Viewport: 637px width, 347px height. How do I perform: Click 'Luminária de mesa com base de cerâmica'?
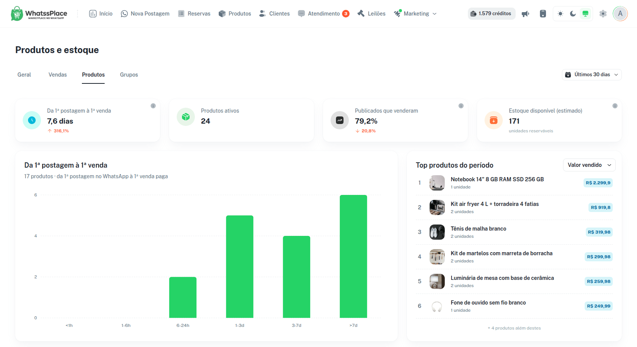click(x=502, y=278)
